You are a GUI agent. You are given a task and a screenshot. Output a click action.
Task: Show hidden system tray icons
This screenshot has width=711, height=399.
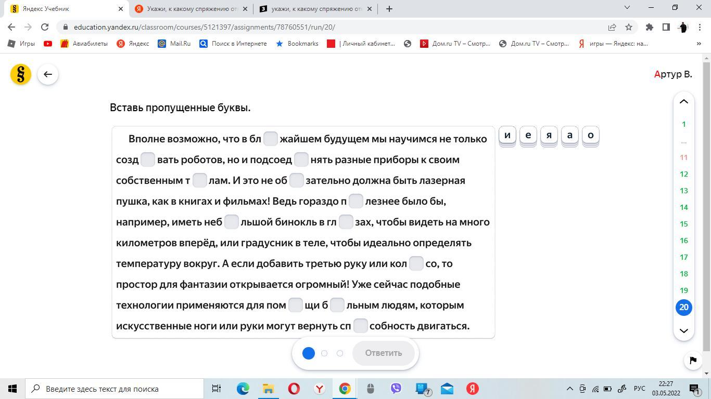(x=569, y=389)
